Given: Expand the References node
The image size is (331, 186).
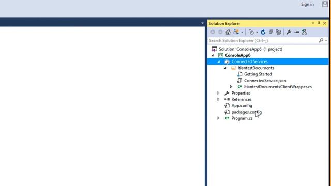Looking at the screenshot, I should (218, 99).
